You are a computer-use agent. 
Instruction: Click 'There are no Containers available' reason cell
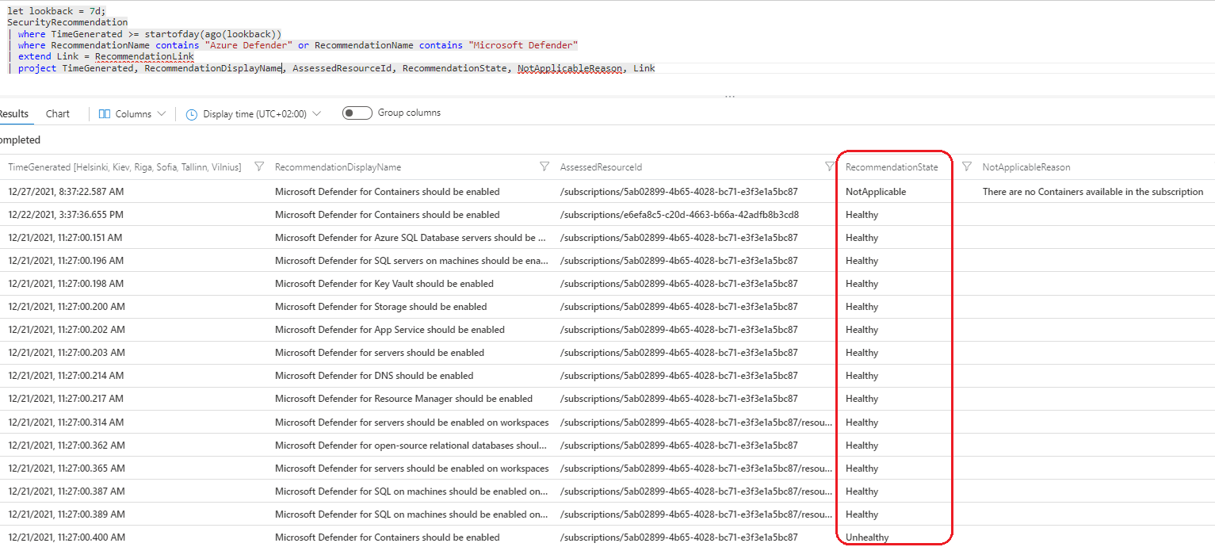(1092, 192)
